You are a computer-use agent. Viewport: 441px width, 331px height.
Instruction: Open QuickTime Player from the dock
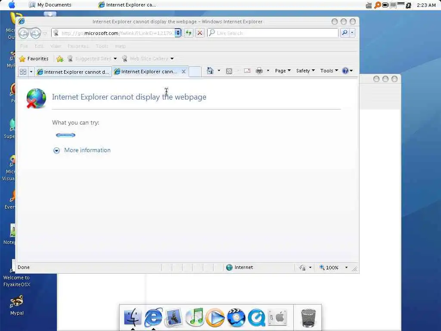pos(256,318)
